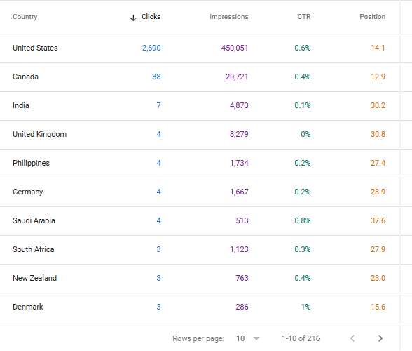Click the 23.0 position value

(378, 278)
